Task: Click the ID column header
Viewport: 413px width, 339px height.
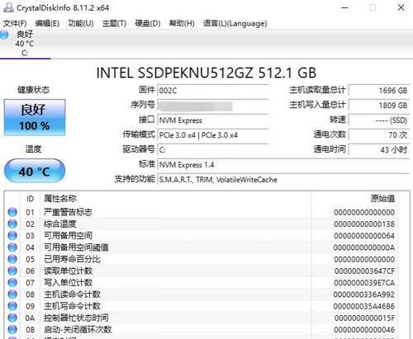Action: tap(30, 199)
